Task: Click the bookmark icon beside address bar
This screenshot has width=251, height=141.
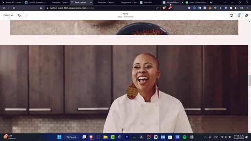Action: pyautogui.click(x=41, y=8)
